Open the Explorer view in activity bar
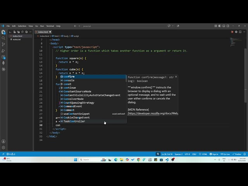 3,32
